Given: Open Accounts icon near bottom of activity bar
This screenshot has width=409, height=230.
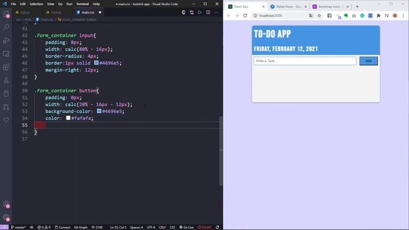Looking at the screenshot, I should pos(6,204).
